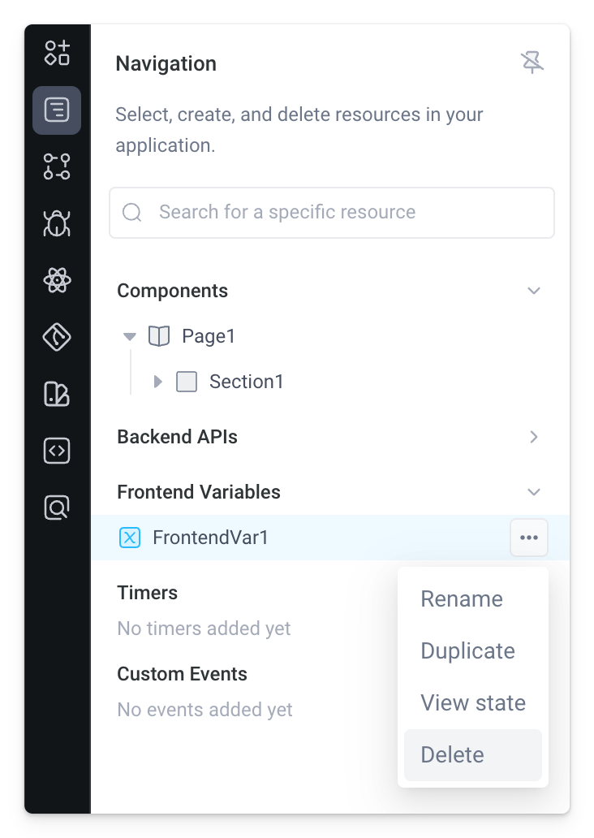Open the debugger via bug icon
The height and width of the screenshot is (838, 594).
(56, 224)
